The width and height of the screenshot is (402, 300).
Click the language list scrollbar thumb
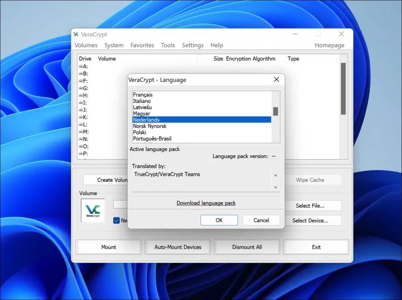pyautogui.click(x=276, y=111)
